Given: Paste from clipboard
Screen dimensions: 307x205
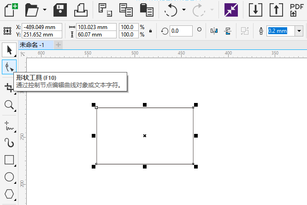Looking at the screenshot, I should click(147, 10).
